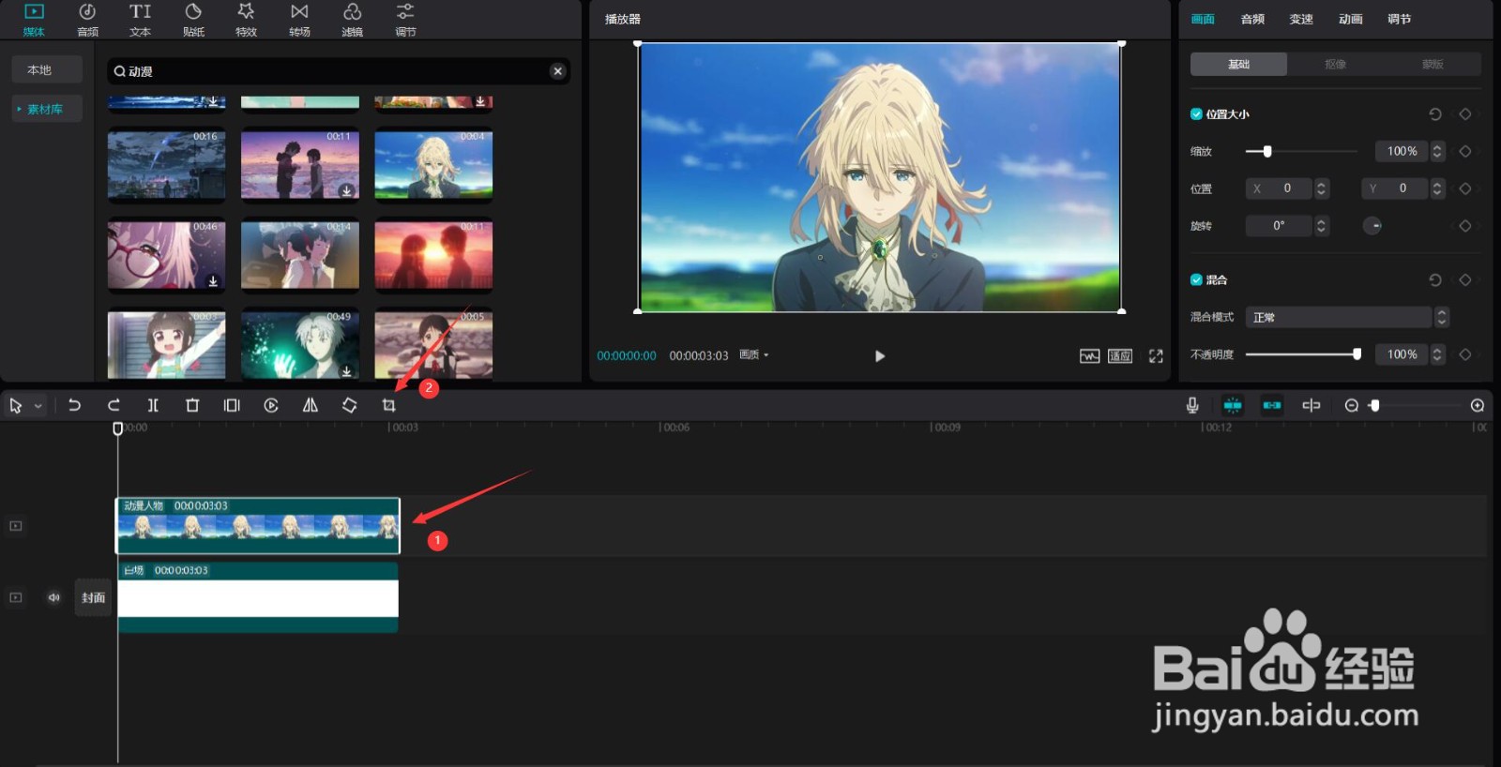The image size is (1501, 767).
Task: Click the X position stepper arrows
Action: tap(1321, 188)
